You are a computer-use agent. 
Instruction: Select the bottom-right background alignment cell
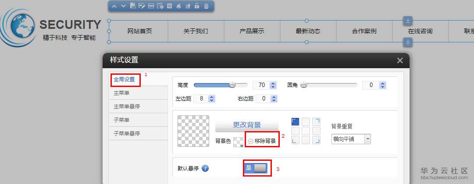(x=316, y=140)
